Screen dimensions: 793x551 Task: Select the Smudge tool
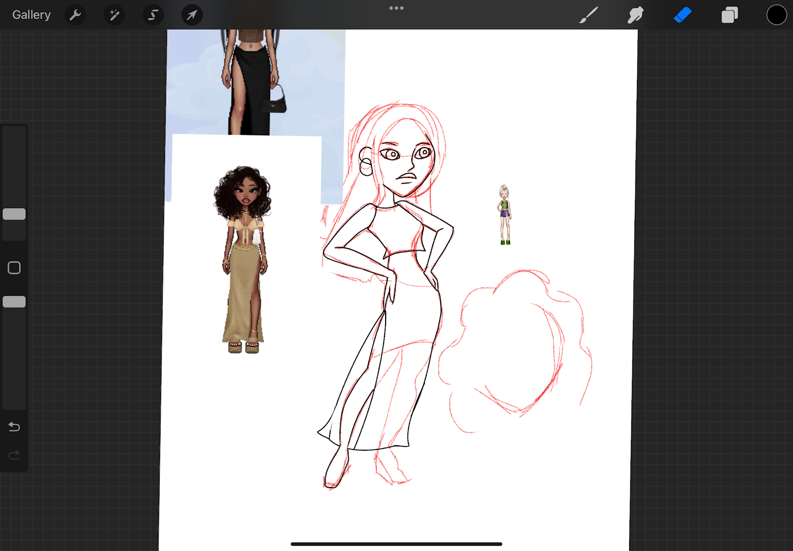point(635,15)
